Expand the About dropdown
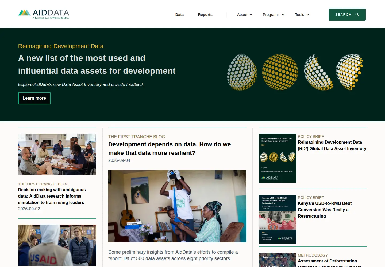 pos(245,15)
